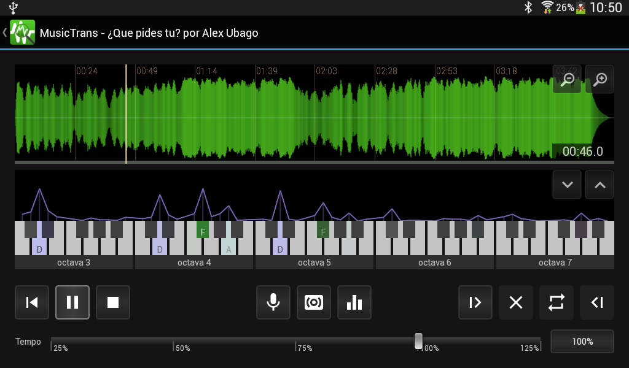The width and height of the screenshot is (629, 368).
Task: Set the loop end marker
Action: (x=597, y=302)
